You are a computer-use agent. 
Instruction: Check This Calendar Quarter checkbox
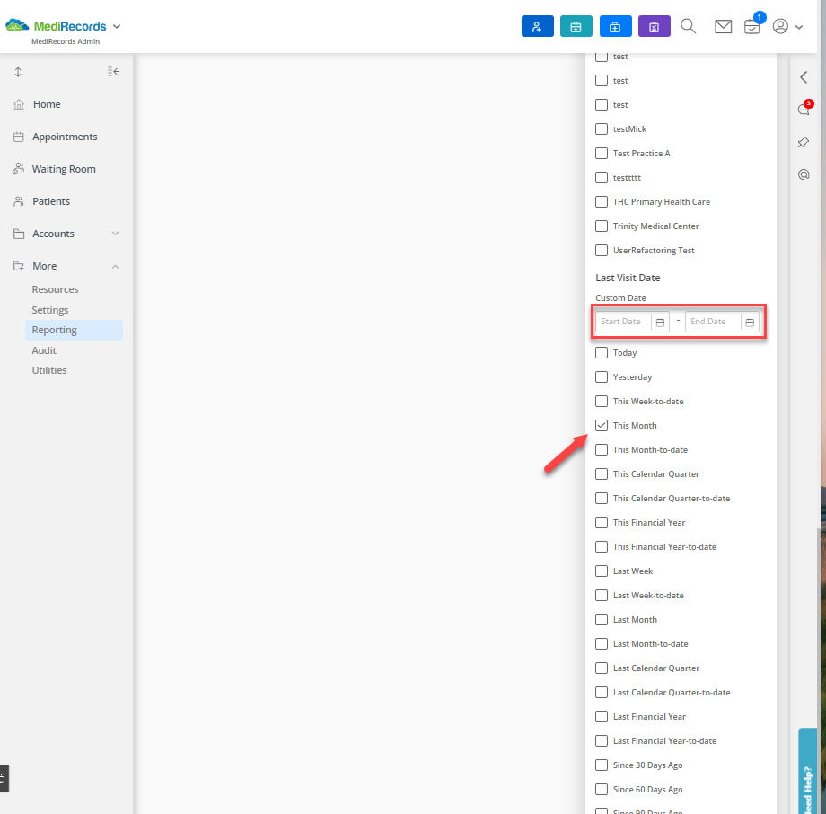(601, 473)
